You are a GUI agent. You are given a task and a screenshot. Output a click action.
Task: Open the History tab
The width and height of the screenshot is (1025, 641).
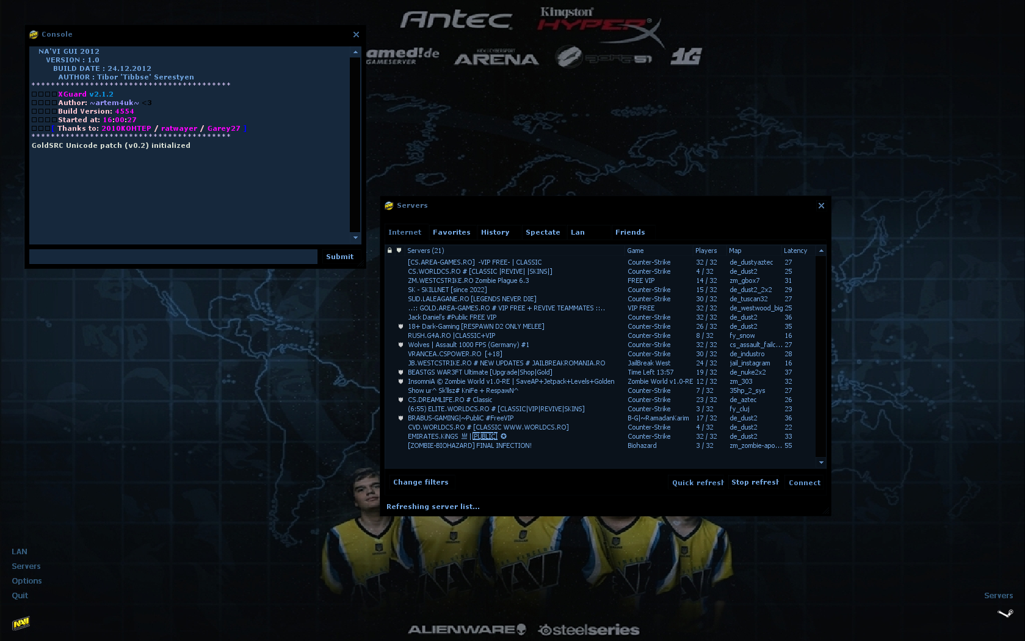point(495,232)
